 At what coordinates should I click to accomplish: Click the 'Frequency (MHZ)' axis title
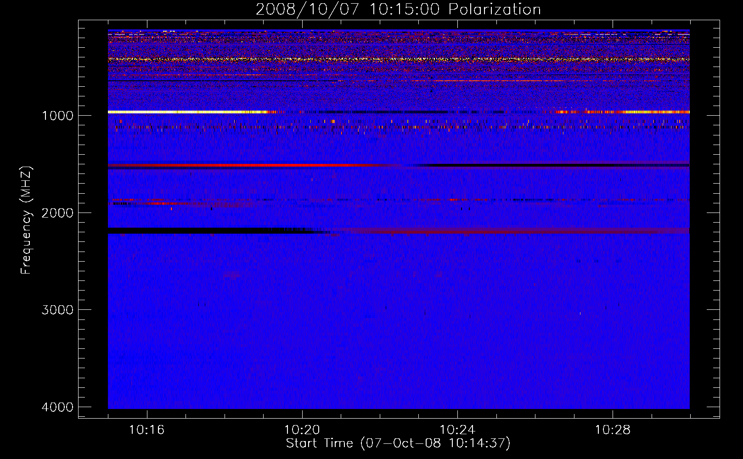point(26,220)
